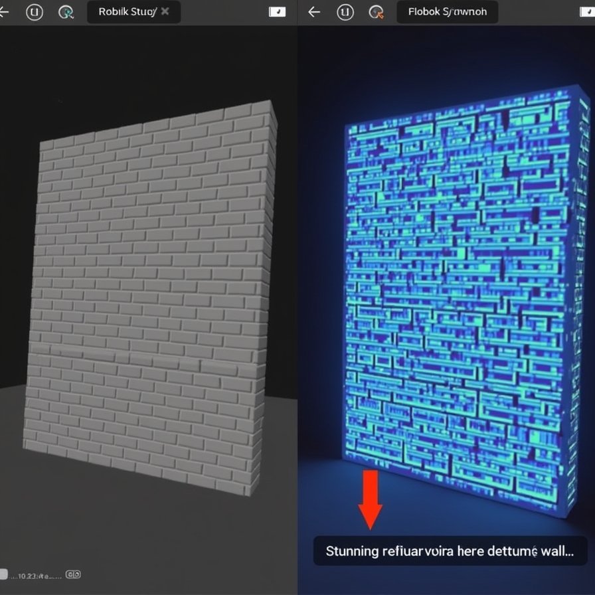Click the small pill icon beside status text
This screenshot has height=595, width=595.
coord(74,574)
